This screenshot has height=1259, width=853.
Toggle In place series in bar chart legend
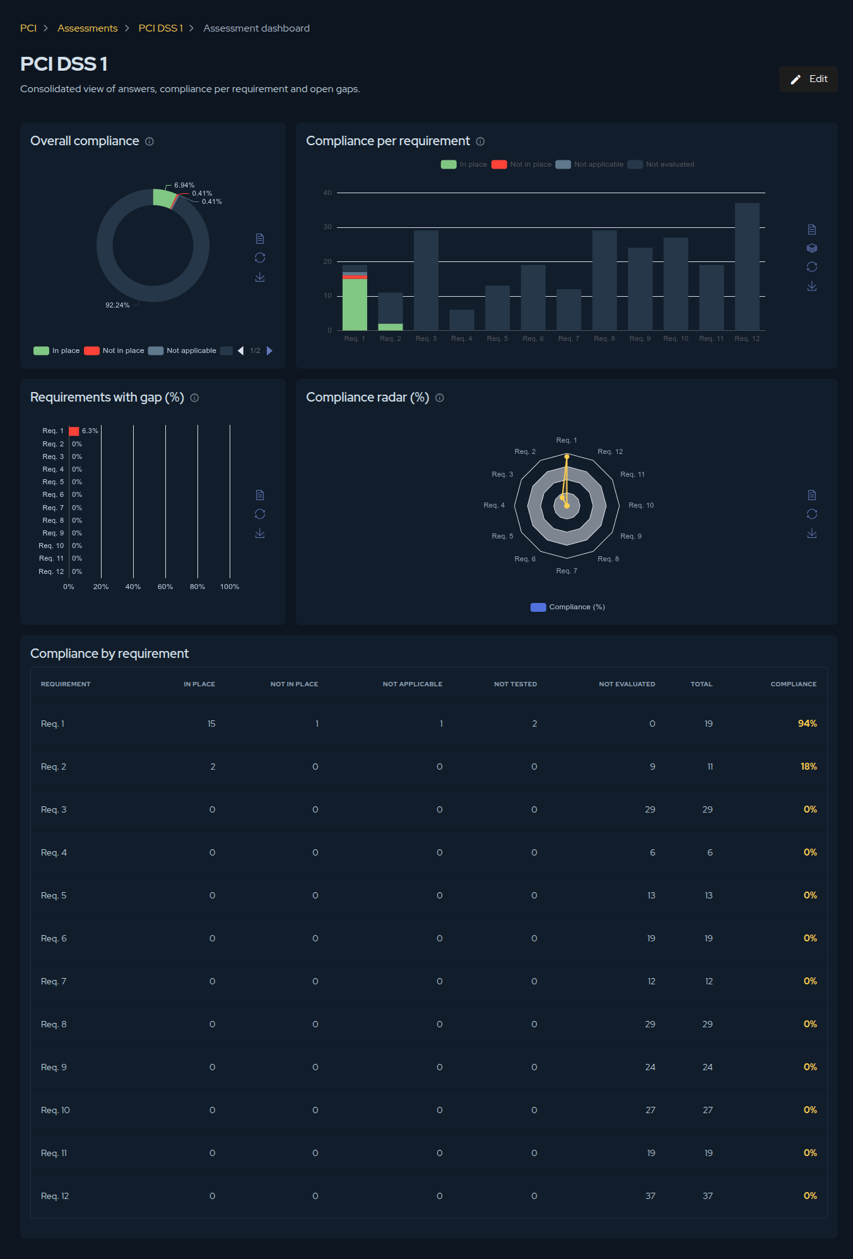pyautogui.click(x=464, y=164)
